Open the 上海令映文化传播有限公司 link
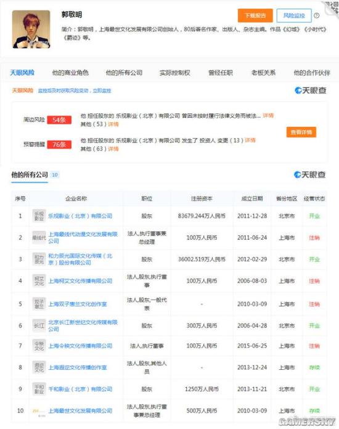 (x=80, y=346)
